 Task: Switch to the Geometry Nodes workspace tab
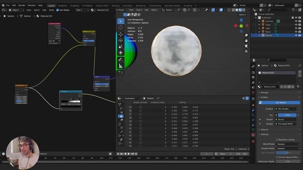(172, 6)
